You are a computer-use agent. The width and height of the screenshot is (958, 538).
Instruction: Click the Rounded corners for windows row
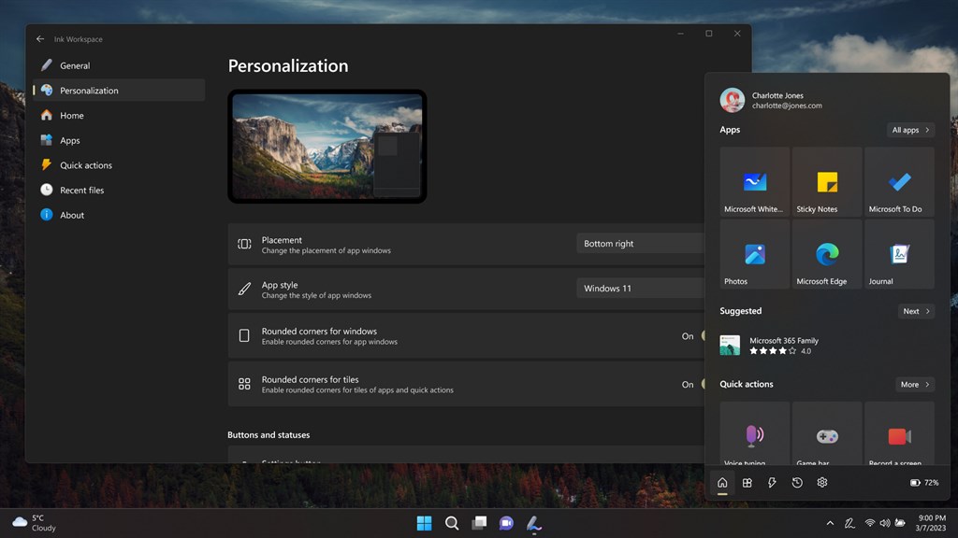(x=466, y=336)
